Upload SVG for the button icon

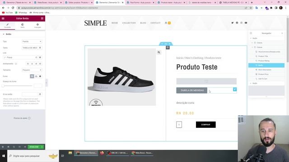tap(36, 76)
